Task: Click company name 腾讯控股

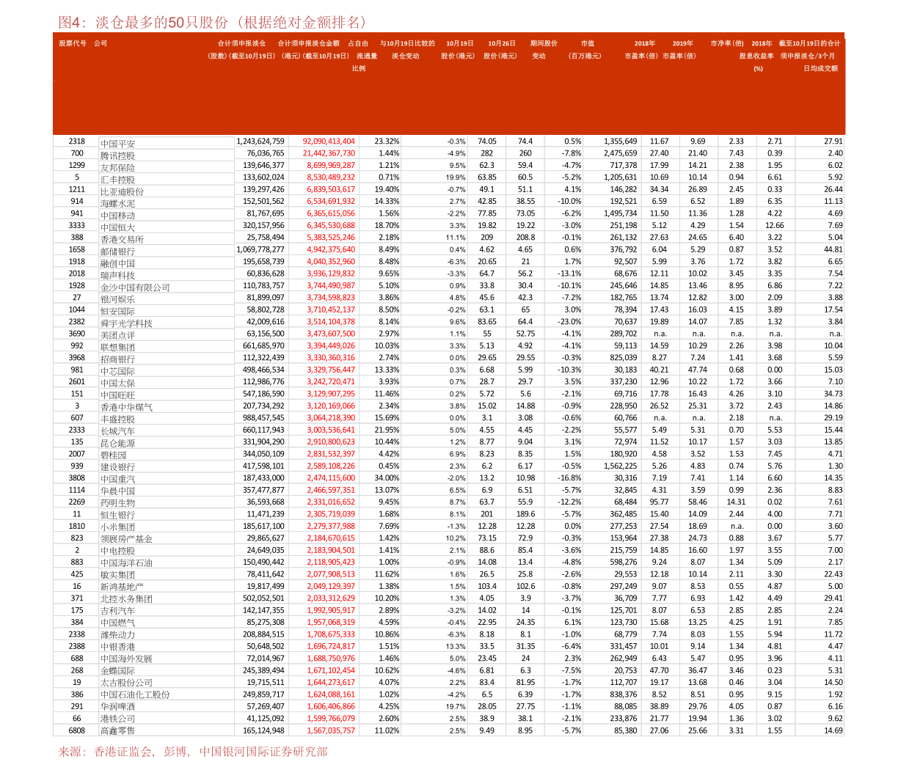Action: 118,155
